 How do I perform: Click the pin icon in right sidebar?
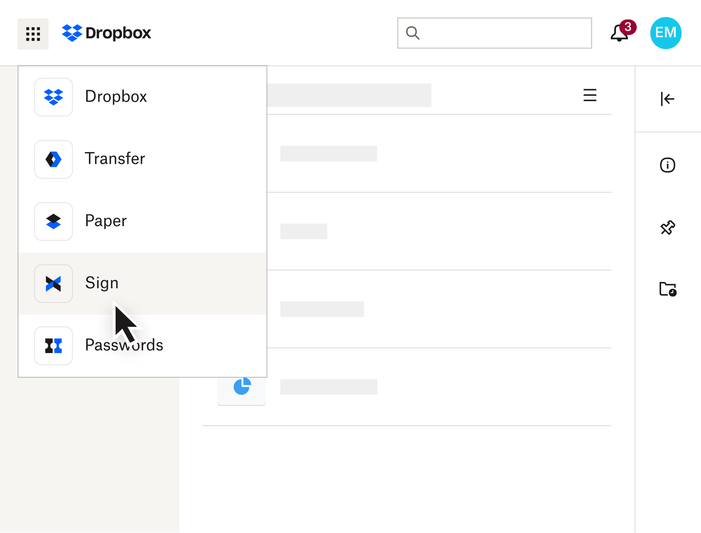point(667,228)
